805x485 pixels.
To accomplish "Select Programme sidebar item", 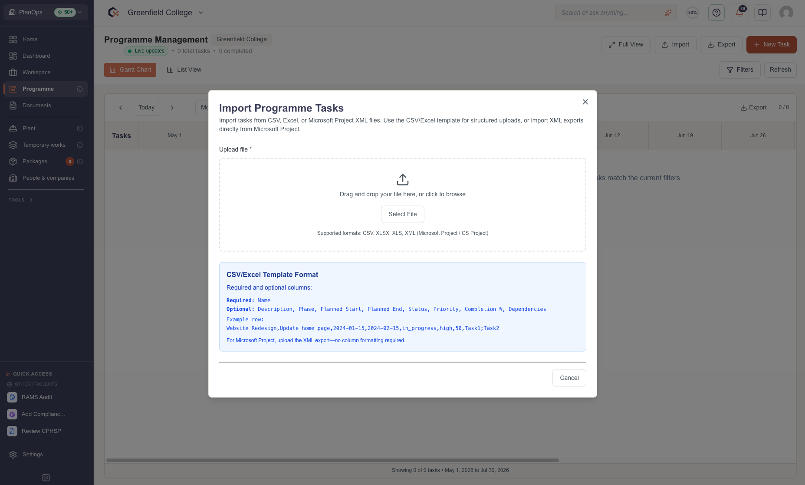I will 46,89.
